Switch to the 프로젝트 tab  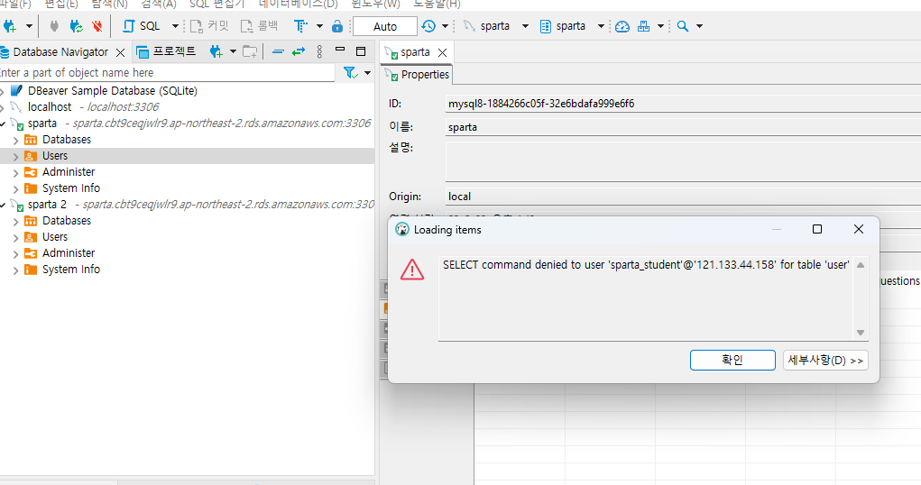pos(167,52)
